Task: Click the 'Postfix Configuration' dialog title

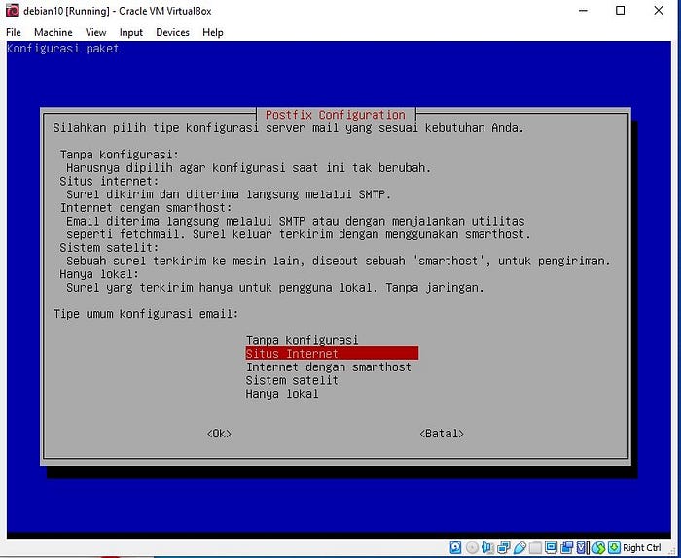Action: pyautogui.click(x=336, y=115)
